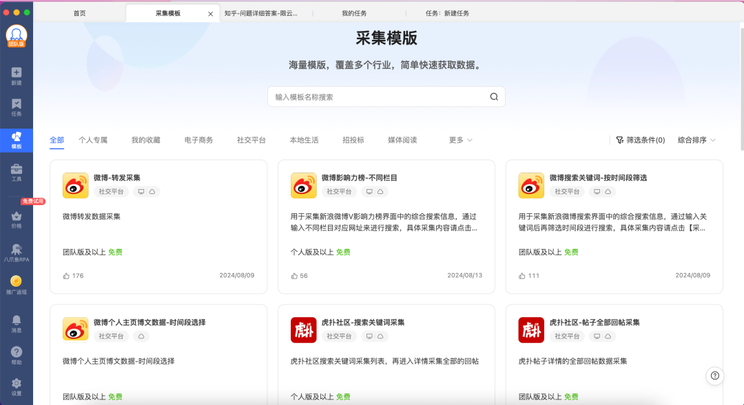Open 筛选条件(0) filter options
Image resolution: width=744 pixels, height=405 pixels.
click(640, 140)
